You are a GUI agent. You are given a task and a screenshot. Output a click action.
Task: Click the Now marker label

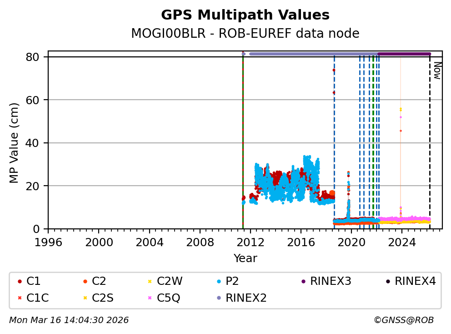point(437,71)
